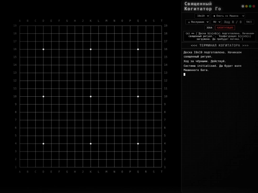Place a stone on star point K16
Screen dimensions: 258x193
click(x=91, y=49)
